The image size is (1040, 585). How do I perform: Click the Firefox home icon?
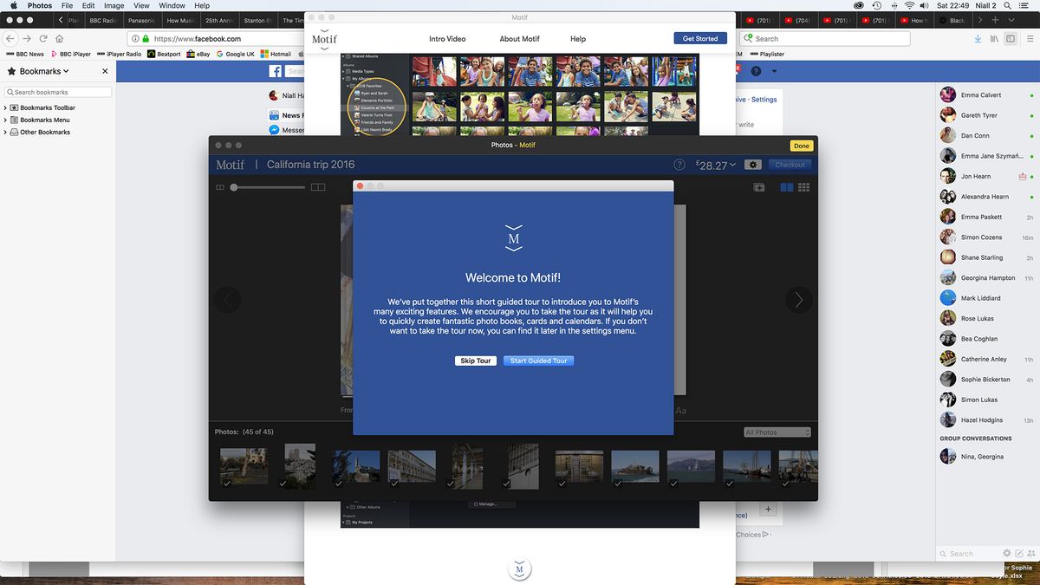59,38
